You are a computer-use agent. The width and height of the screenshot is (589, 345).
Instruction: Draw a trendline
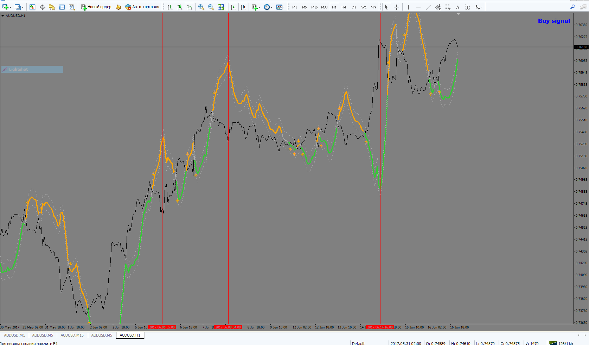pyautogui.click(x=428, y=7)
